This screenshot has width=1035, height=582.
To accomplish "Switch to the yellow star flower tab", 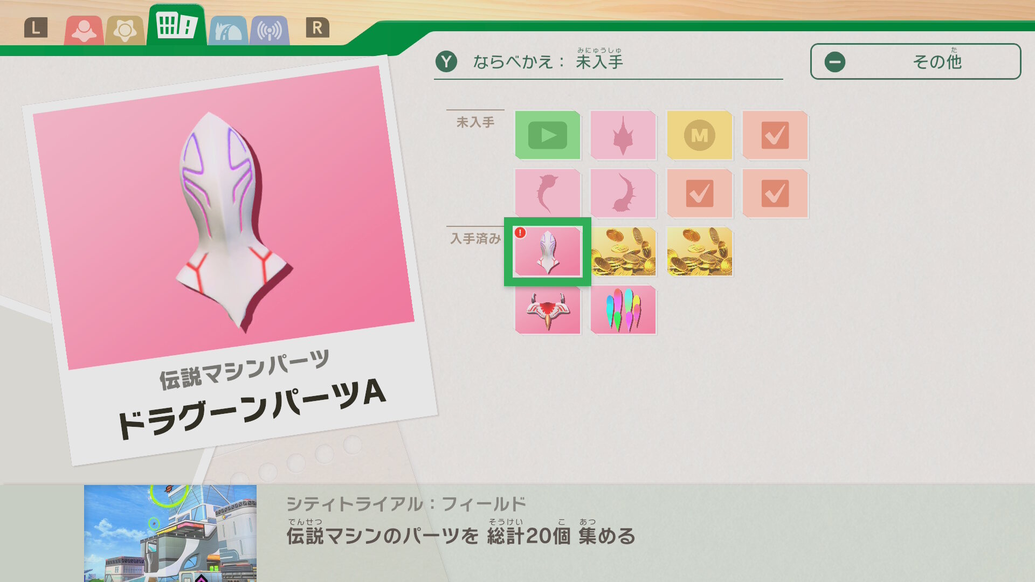I will click(125, 30).
